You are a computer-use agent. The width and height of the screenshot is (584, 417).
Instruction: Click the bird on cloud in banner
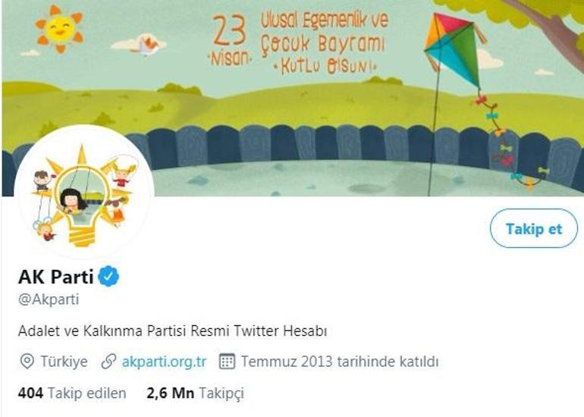tap(146, 45)
